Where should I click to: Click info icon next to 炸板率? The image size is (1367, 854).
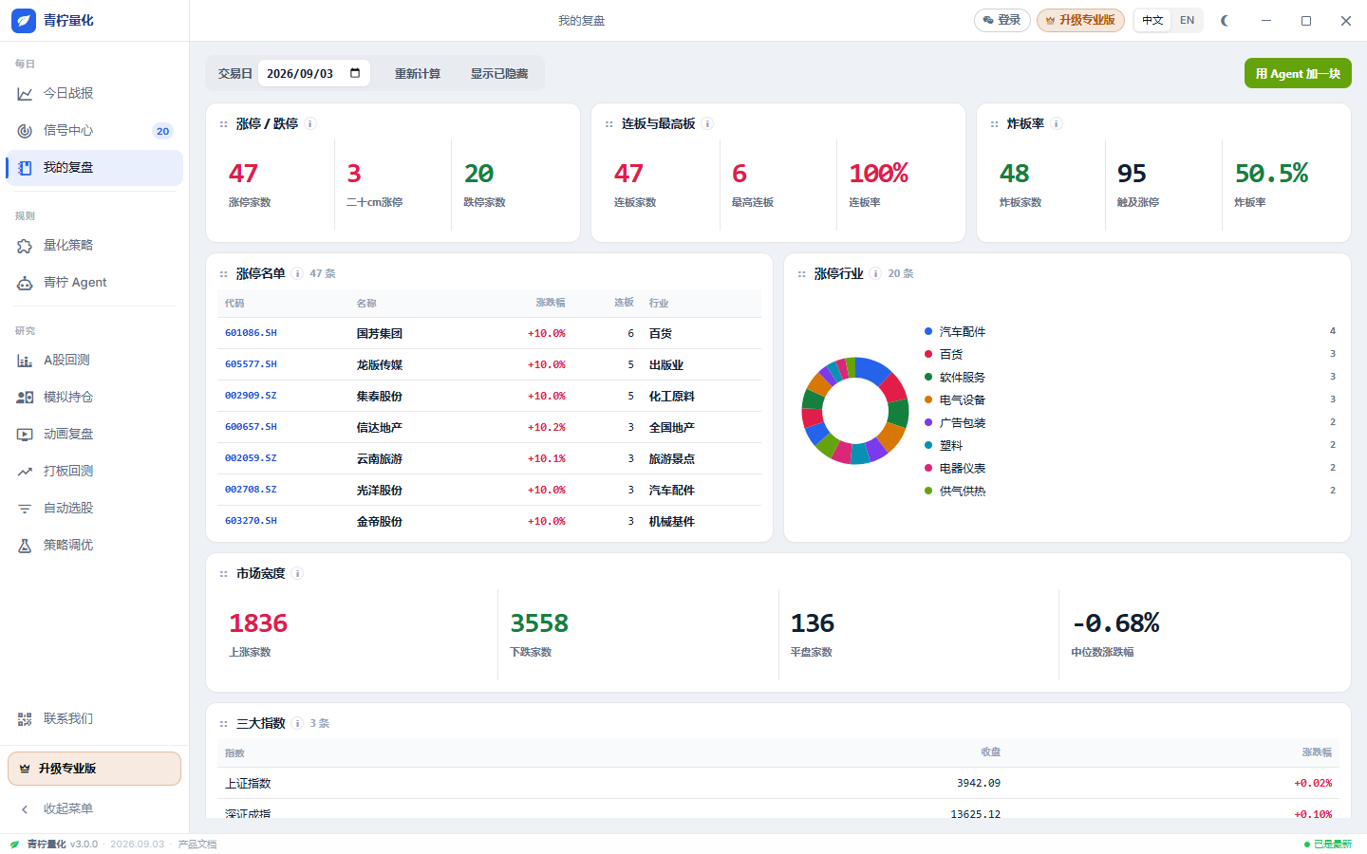click(1057, 123)
